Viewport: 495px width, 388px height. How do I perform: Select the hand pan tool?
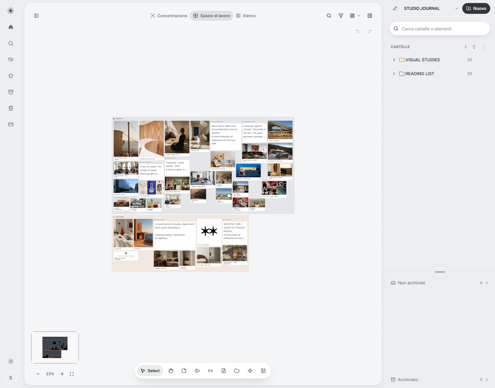tap(171, 371)
